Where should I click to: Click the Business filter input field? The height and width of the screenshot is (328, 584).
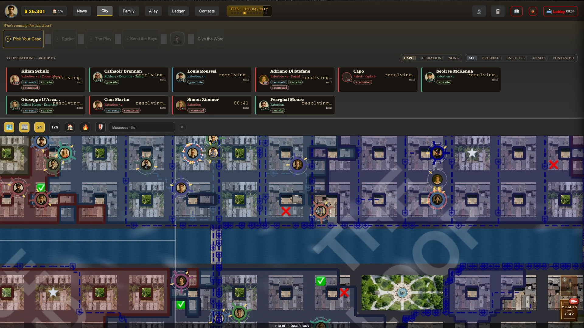[142, 127]
